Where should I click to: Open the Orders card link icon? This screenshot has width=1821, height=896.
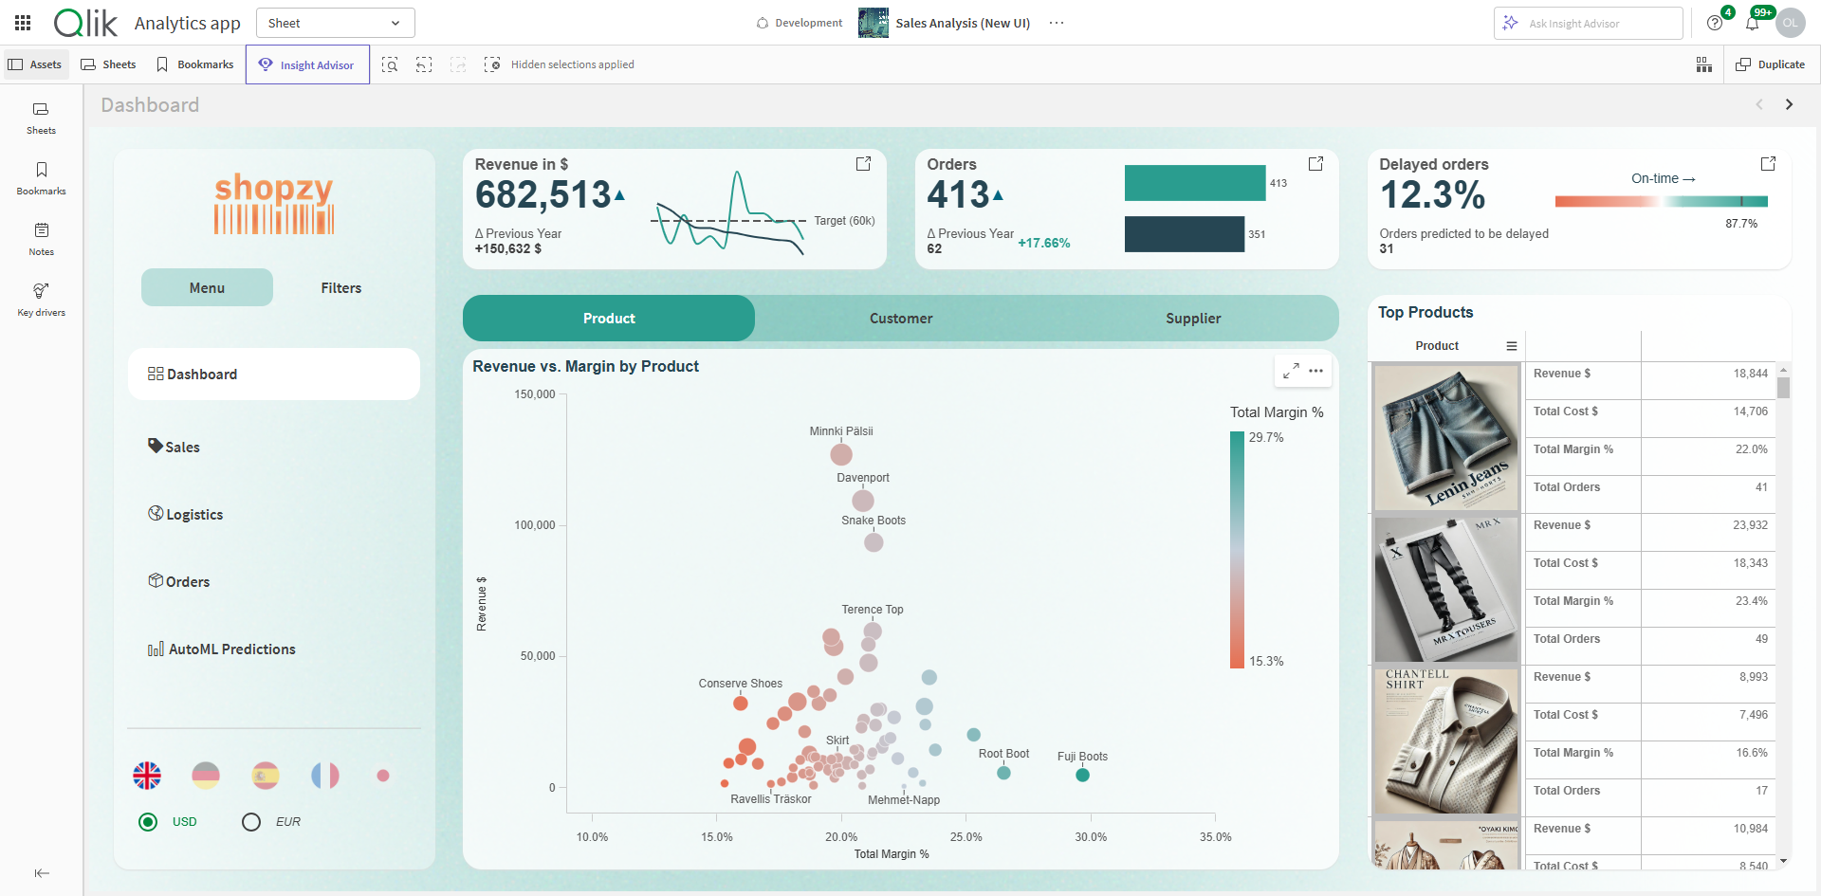coord(1315,164)
